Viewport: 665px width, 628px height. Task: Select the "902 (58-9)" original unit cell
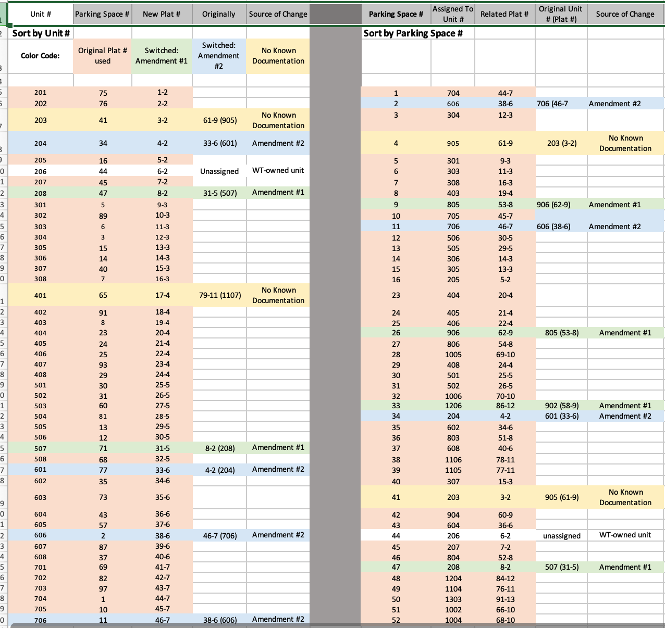coord(561,406)
